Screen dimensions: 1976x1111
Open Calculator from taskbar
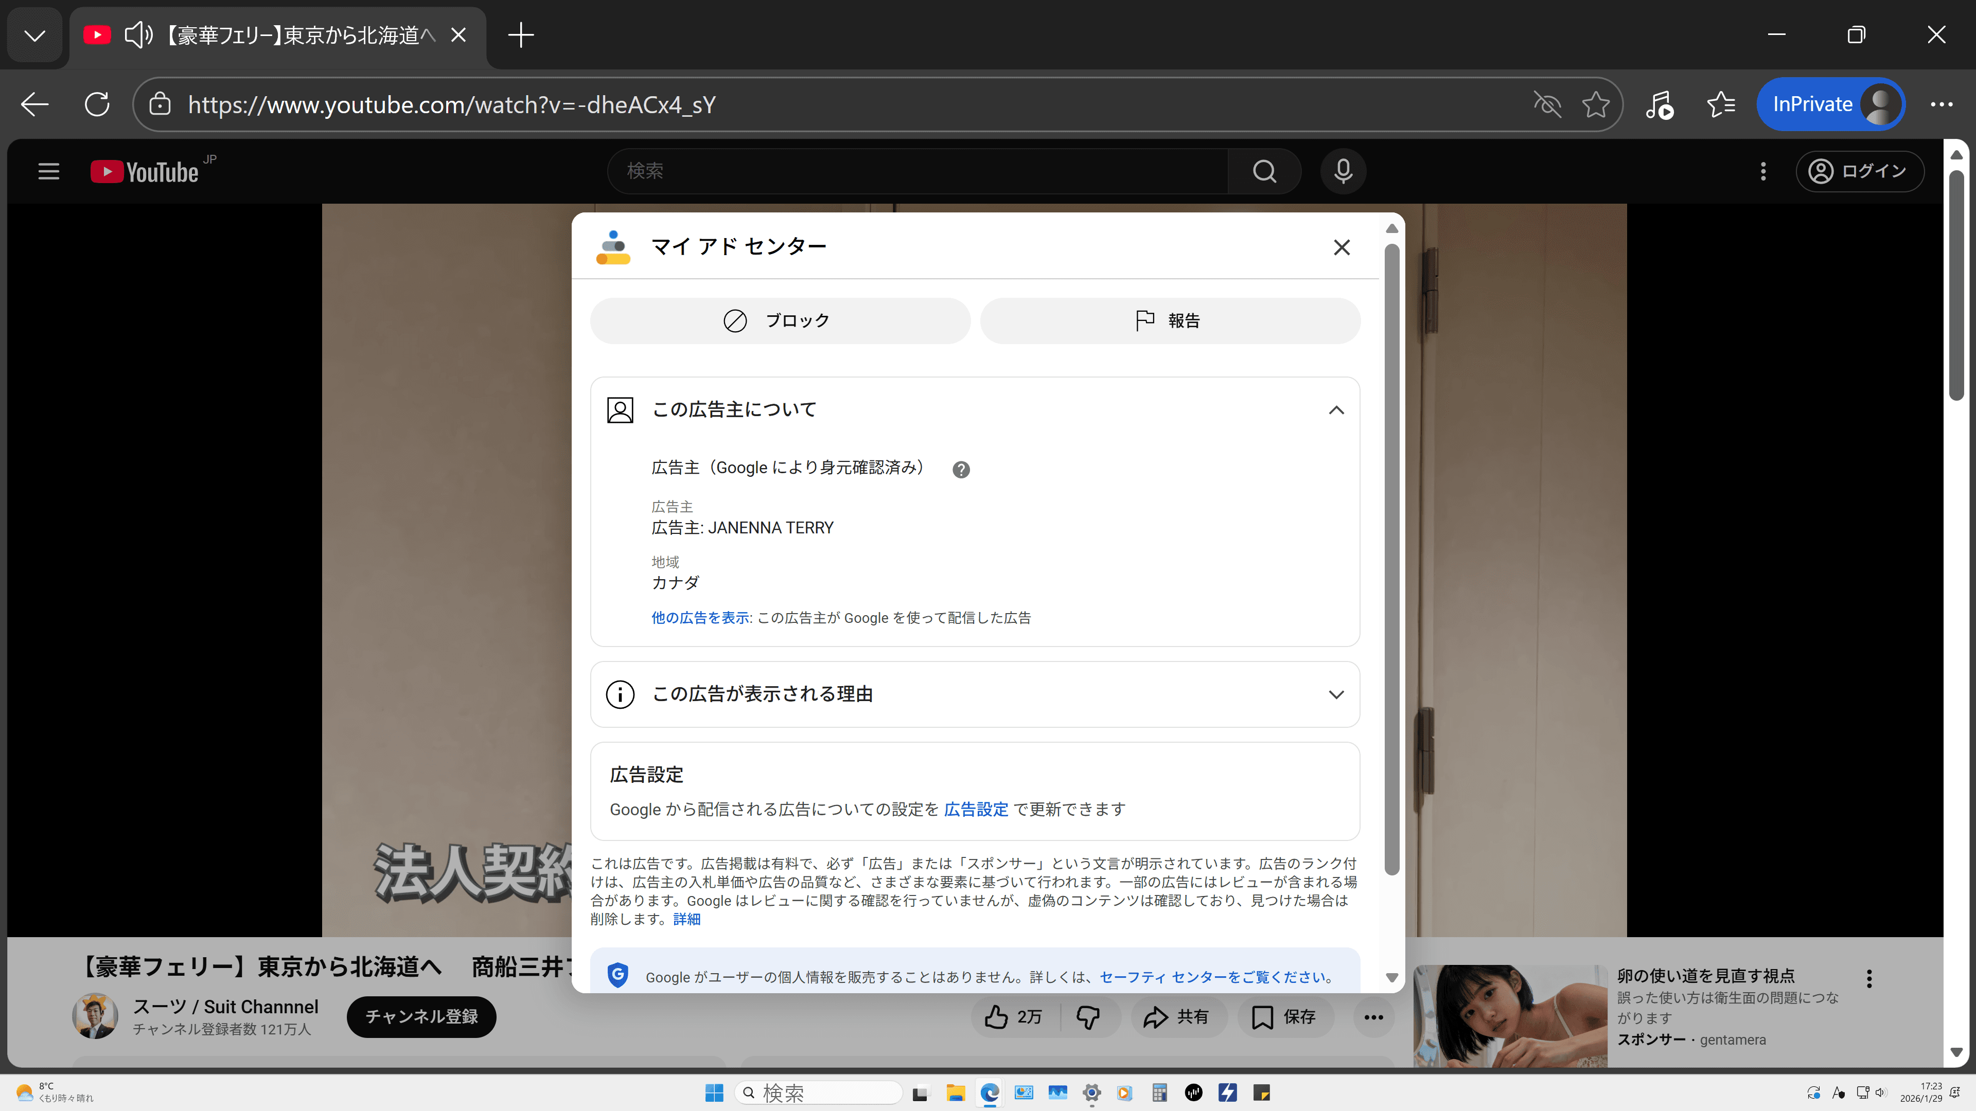pyautogui.click(x=1159, y=1092)
